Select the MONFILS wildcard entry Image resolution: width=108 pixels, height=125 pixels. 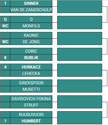point(31,26)
